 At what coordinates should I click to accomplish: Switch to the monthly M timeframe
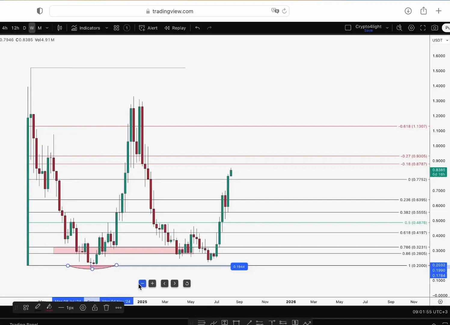pos(40,28)
